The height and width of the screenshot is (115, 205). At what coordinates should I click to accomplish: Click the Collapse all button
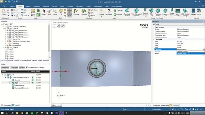click(x=5, y=67)
